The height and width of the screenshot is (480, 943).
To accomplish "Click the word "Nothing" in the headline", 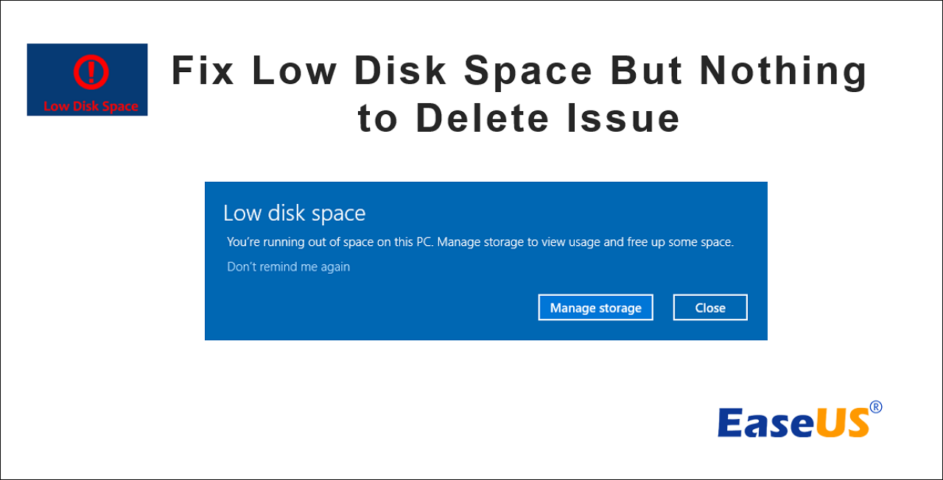I will coord(783,72).
